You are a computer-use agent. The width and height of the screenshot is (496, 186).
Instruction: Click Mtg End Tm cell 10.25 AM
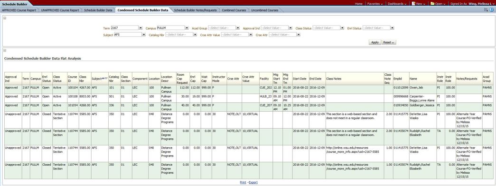(287, 106)
